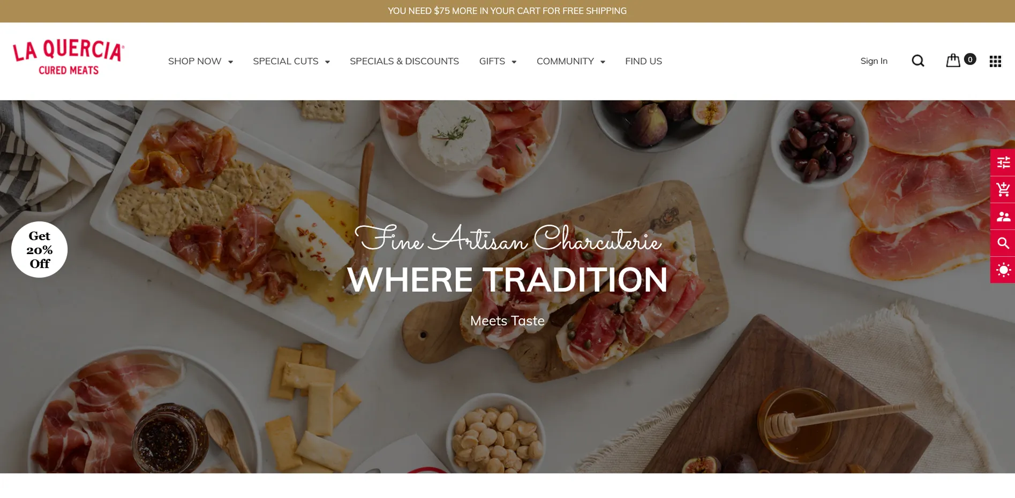Image resolution: width=1015 pixels, height=498 pixels.
Task: Open the grid apps menu icon
Action: click(995, 62)
